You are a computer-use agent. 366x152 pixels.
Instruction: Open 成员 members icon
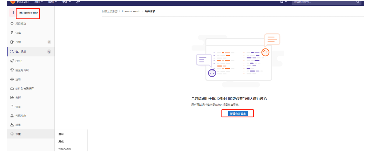coord(12,125)
